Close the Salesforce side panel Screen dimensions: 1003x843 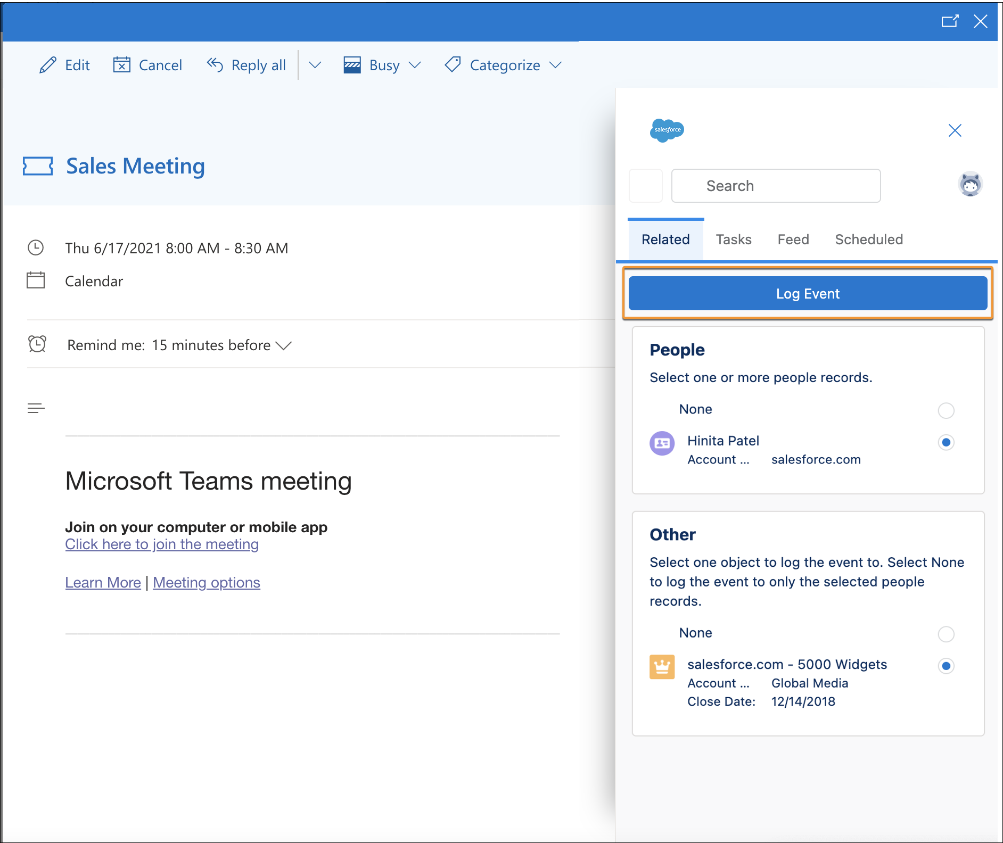tap(955, 130)
